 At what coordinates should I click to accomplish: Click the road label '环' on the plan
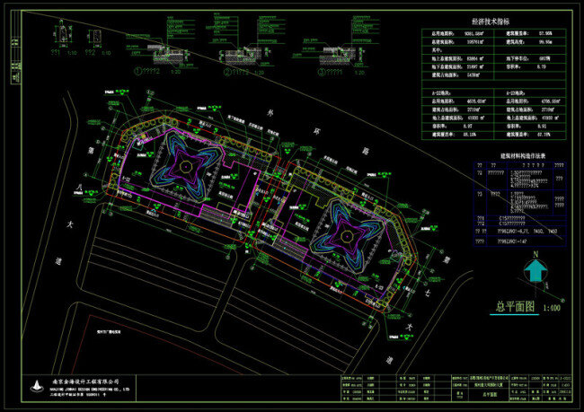316,132
